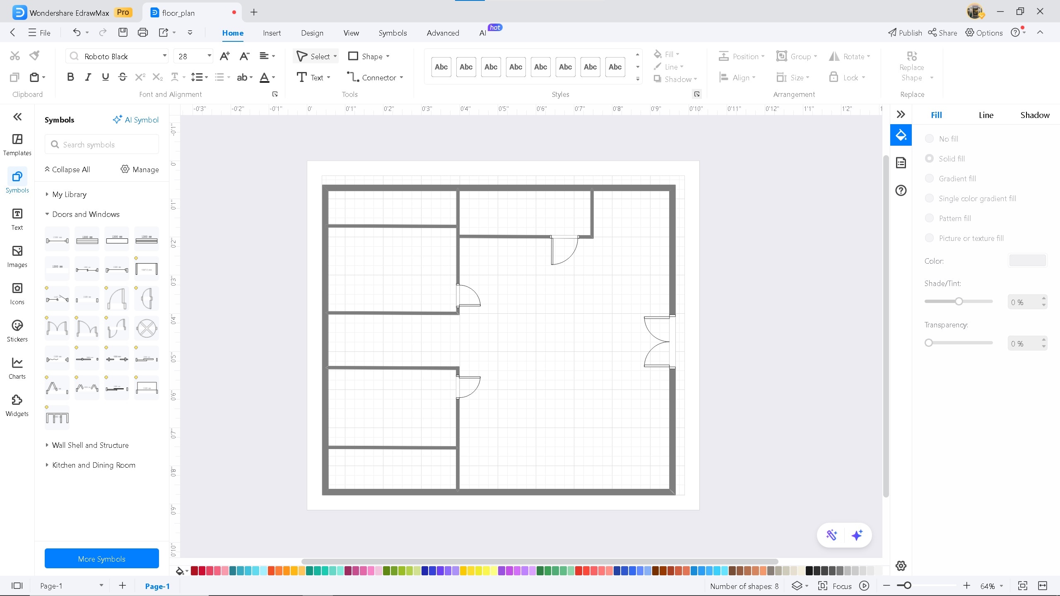This screenshot has height=596, width=1060.
Task: Open the Line tab in right panel
Action: [986, 115]
